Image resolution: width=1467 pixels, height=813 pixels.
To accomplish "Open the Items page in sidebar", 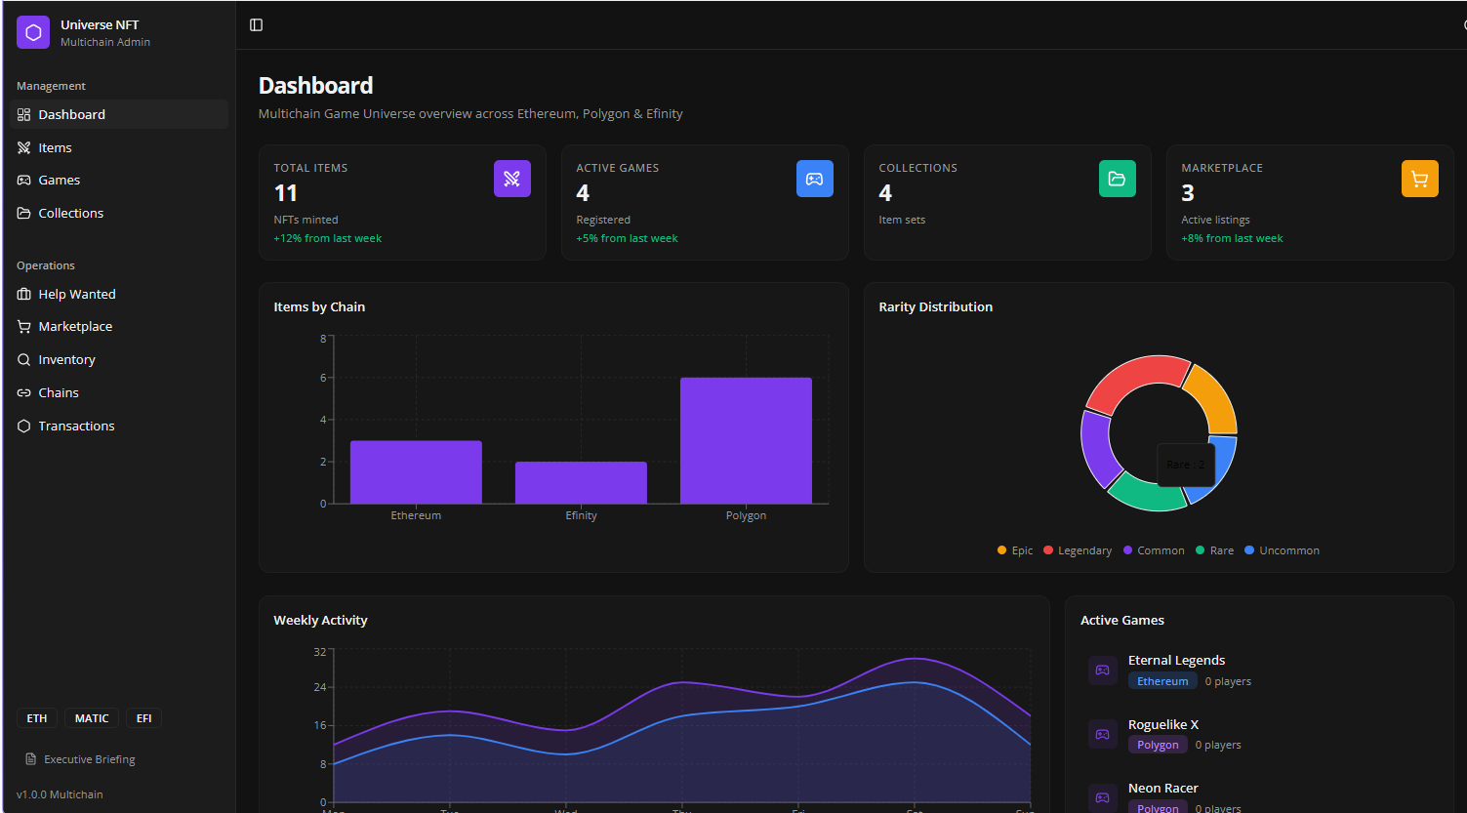I will [55, 148].
